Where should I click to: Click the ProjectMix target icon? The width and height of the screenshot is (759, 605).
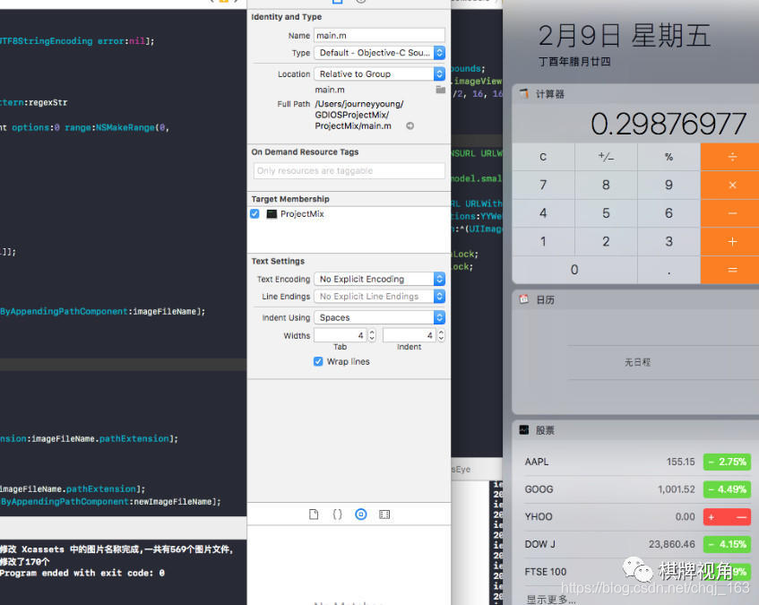pos(272,214)
